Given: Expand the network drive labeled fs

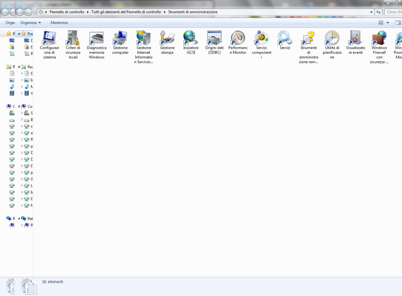Looking at the screenshot, I should pyautogui.click(x=22, y=205).
